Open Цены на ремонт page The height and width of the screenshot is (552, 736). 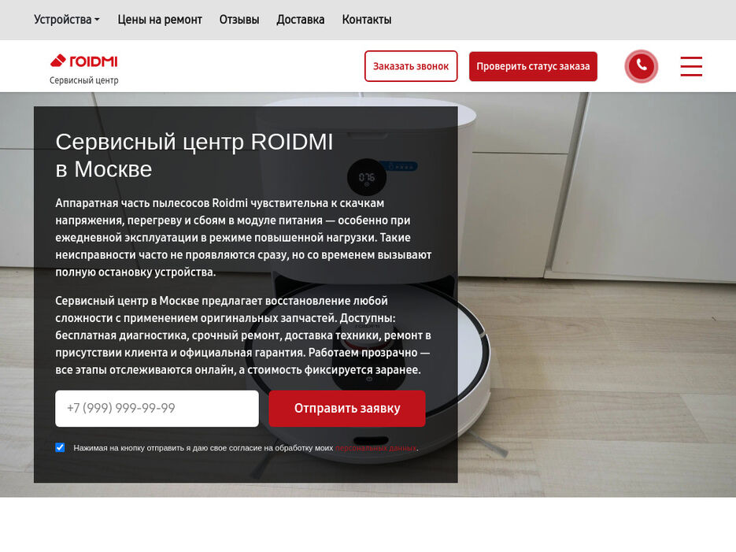(x=160, y=20)
